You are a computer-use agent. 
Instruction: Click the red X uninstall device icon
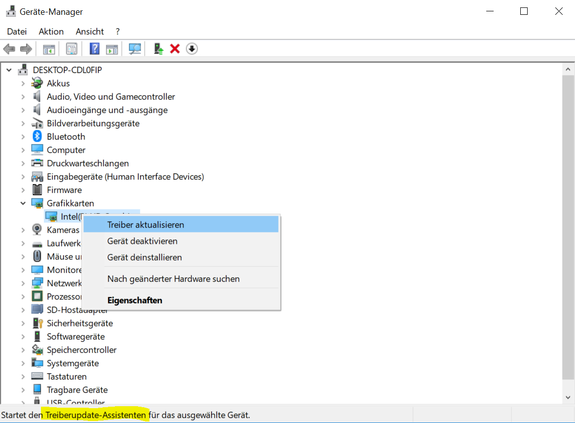[175, 49]
